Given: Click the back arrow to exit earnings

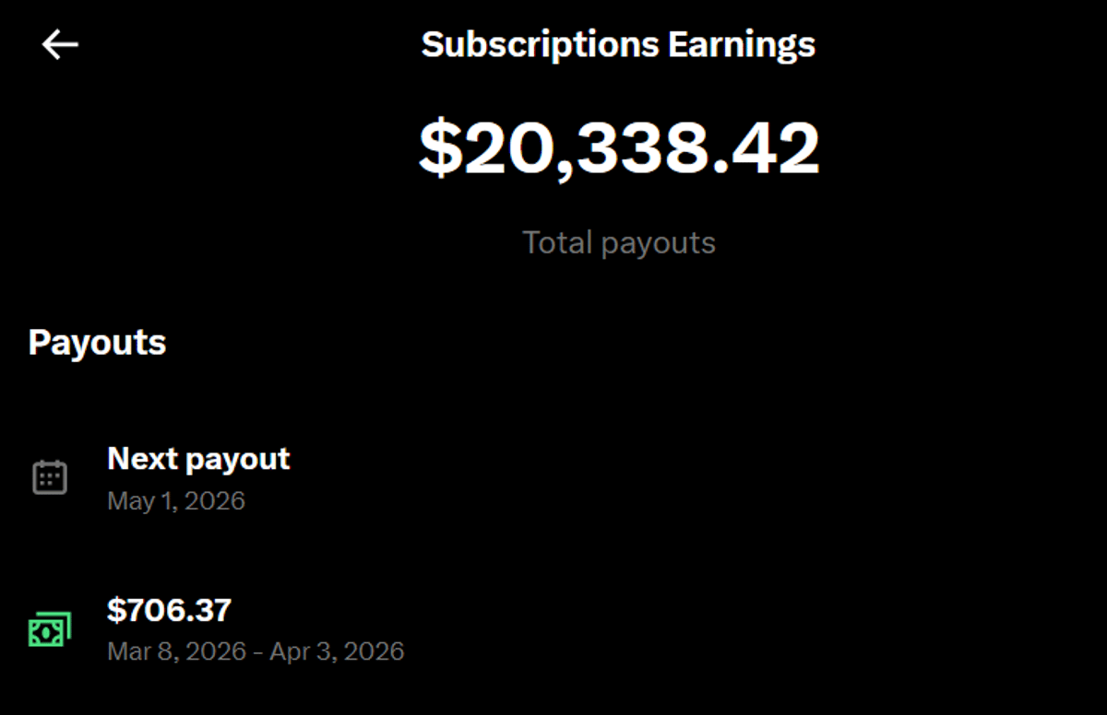Looking at the screenshot, I should click(x=59, y=43).
